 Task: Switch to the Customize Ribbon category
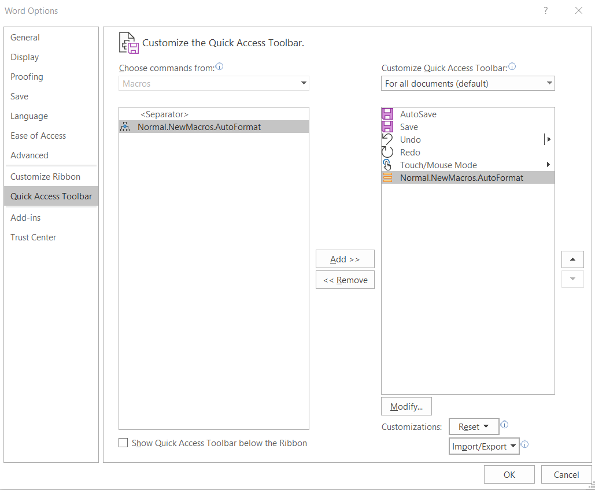[x=45, y=177]
